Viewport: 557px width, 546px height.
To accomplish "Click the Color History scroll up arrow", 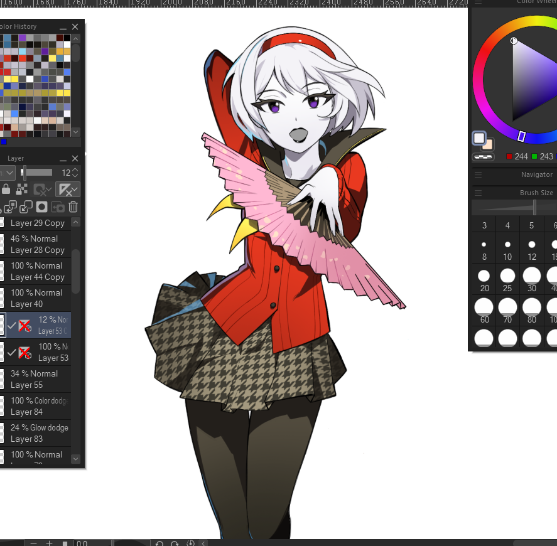I will [75, 38].
